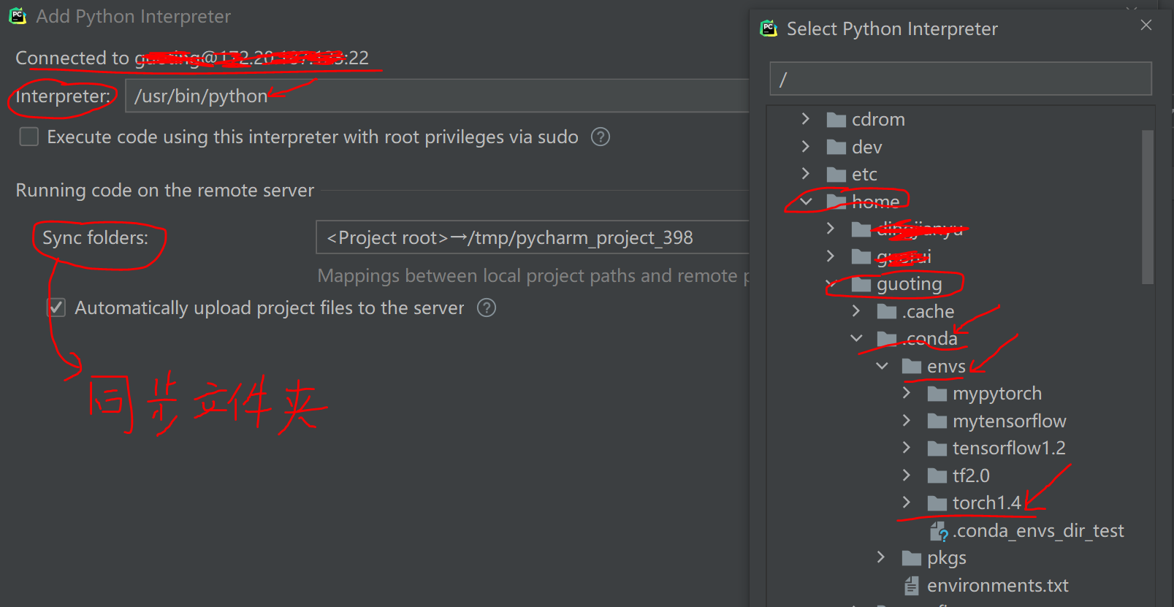
Task: Open help for automatic upload option
Action: (x=487, y=308)
